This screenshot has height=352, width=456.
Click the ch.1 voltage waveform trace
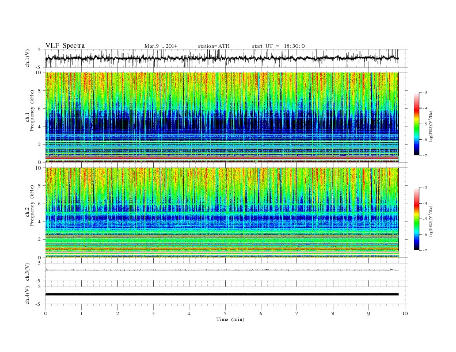coord(222,58)
